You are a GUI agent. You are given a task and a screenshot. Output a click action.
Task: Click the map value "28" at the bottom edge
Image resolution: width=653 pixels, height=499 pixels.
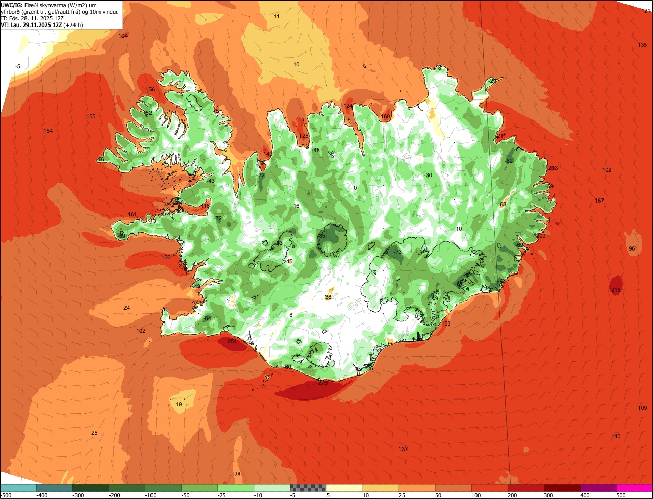click(237, 475)
